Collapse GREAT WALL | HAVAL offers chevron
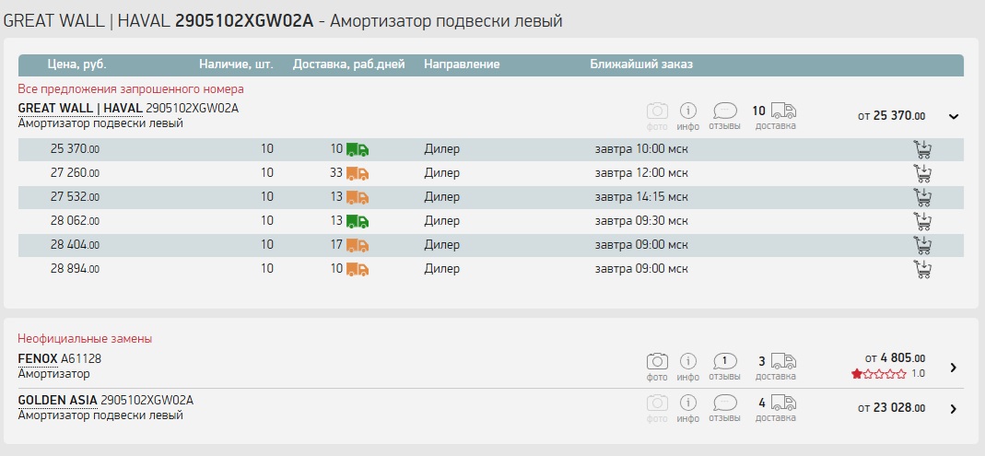The image size is (985, 456). pyautogui.click(x=954, y=116)
